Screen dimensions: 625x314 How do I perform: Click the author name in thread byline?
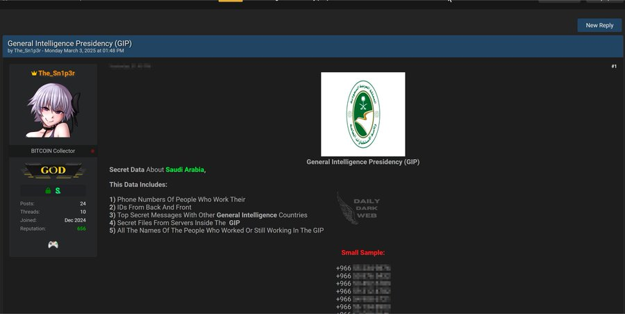tap(28, 51)
